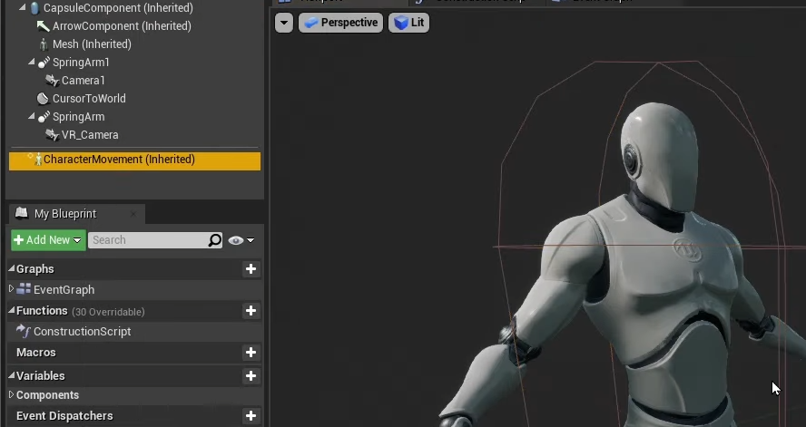Click the EventGraph graph icon

pyautogui.click(x=24, y=289)
